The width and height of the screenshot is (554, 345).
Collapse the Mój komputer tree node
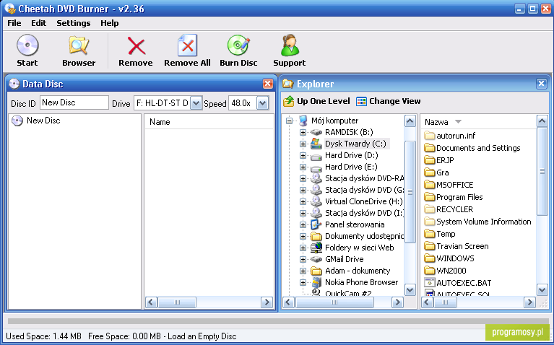(290, 121)
